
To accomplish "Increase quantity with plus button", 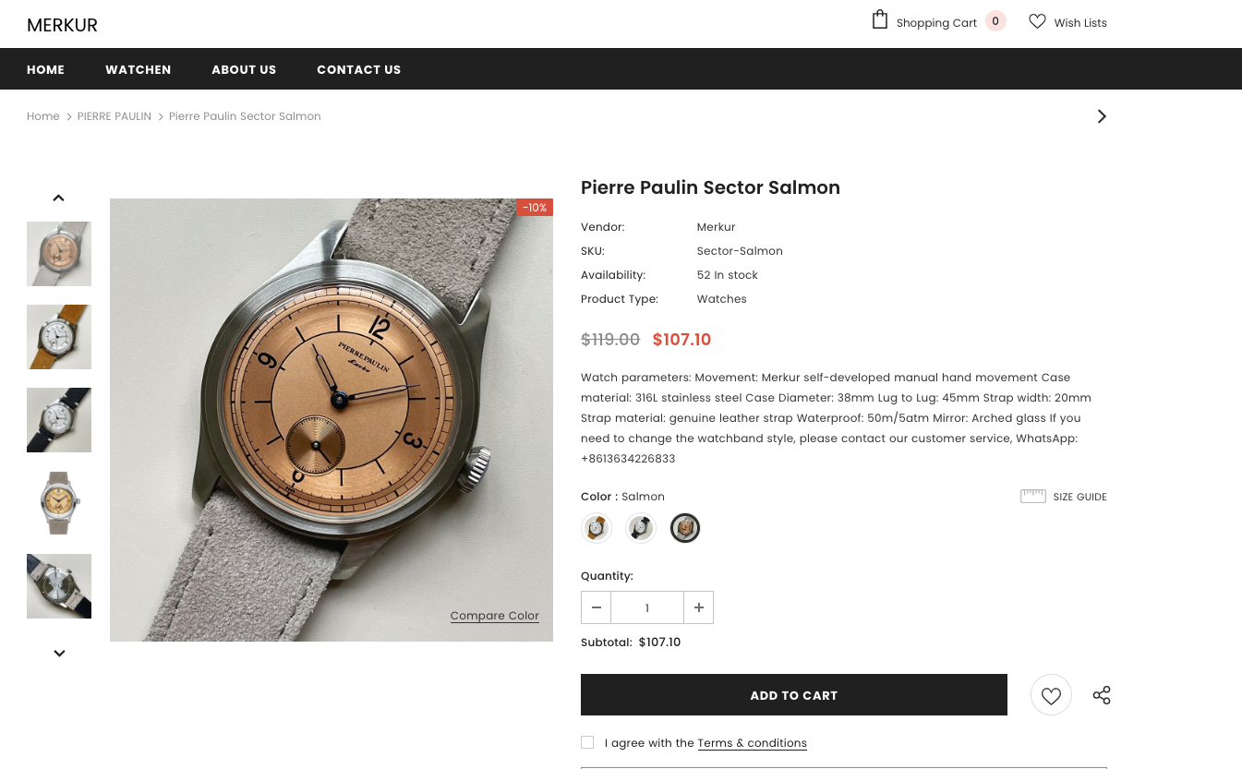I will click(698, 607).
